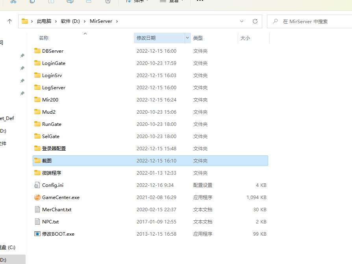This screenshot has width=352, height=264.
Task: Open the et_Def item in sidebar
Action: click(x=7, y=118)
